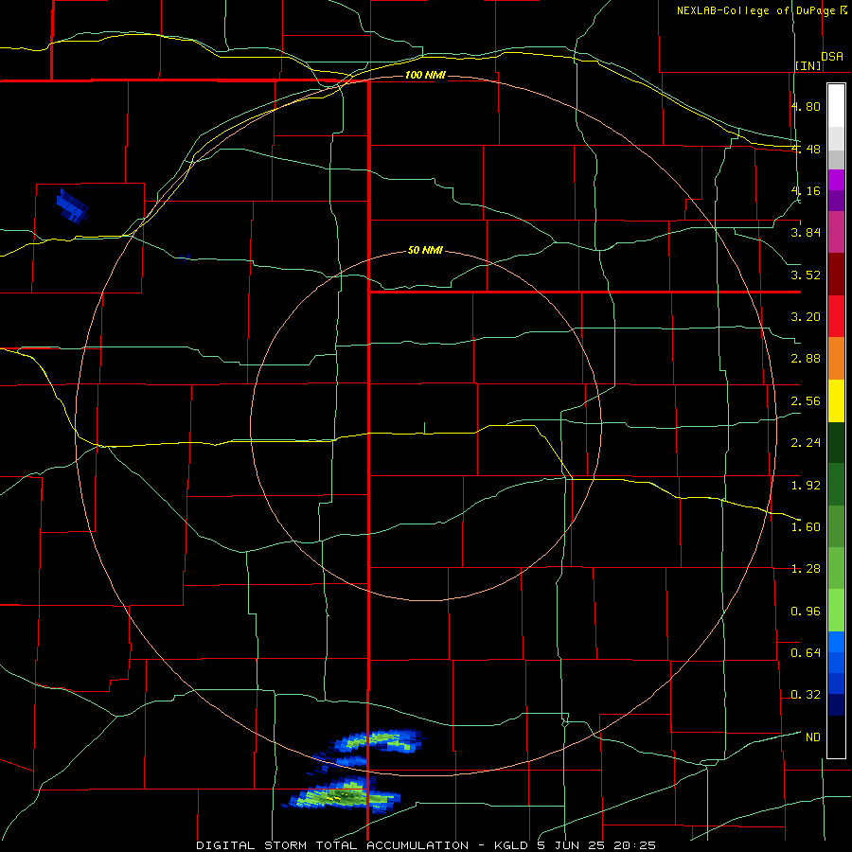
Task: Select the green swatch beside 1.92
Action: click(x=836, y=485)
